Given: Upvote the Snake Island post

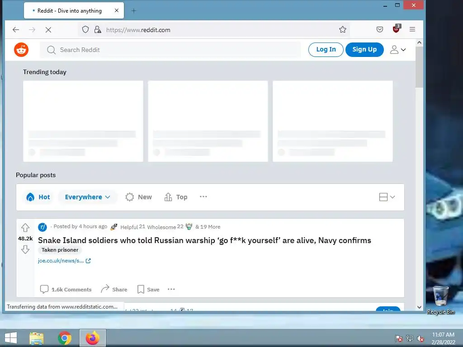Looking at the screenshot, I should click(25, 228).
